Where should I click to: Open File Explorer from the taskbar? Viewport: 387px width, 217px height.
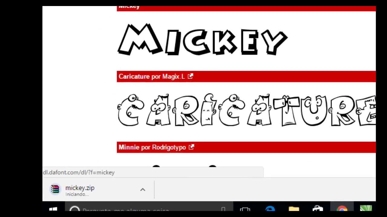[x=294, y=209]
